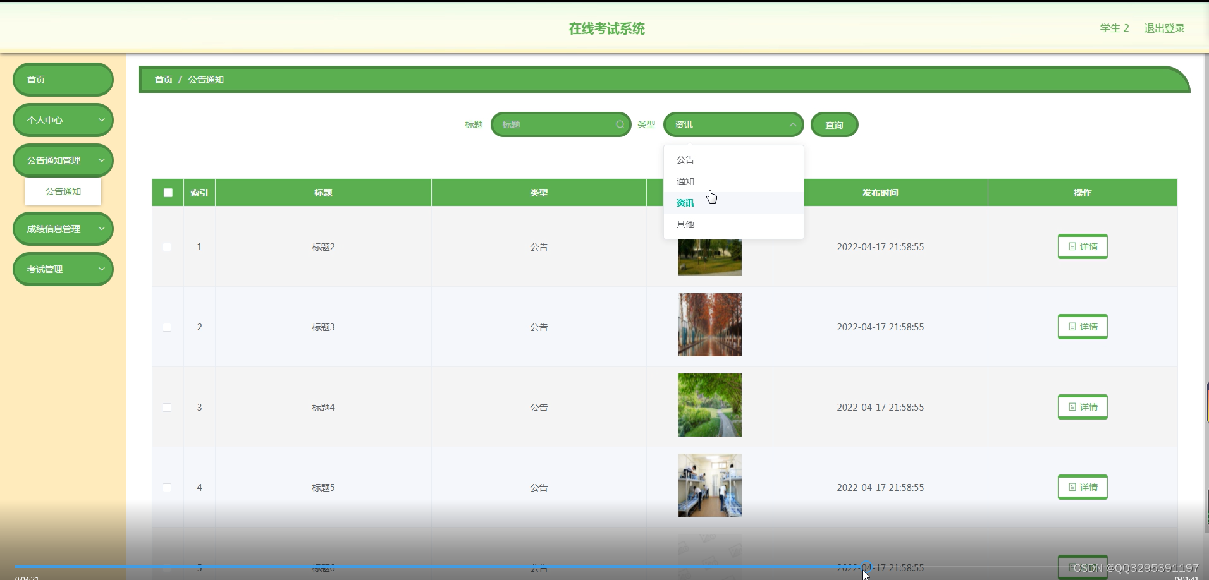Image resolution: width=1209 pixels, height=580 pixels.
Task: Expand the 考试管理 sidebar menu
Action: (63, 269)
